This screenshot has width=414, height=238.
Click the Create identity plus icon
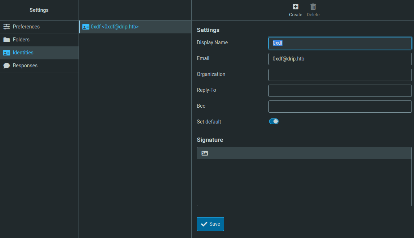295,7
